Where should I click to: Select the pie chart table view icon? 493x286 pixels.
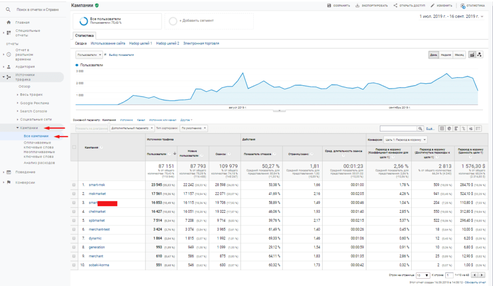click(x=449, y=129)
